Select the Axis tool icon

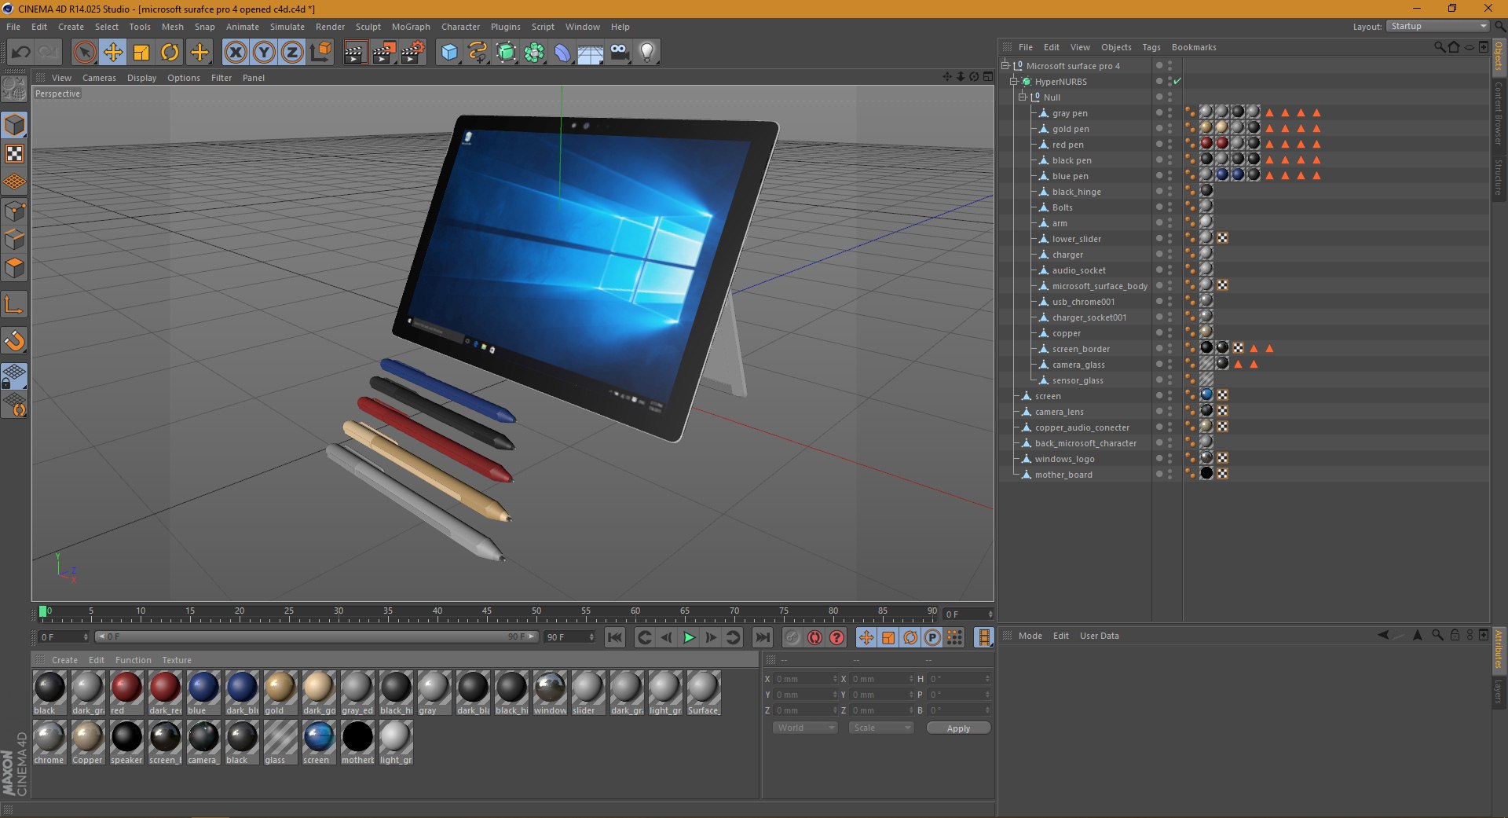tap(15, 305)
